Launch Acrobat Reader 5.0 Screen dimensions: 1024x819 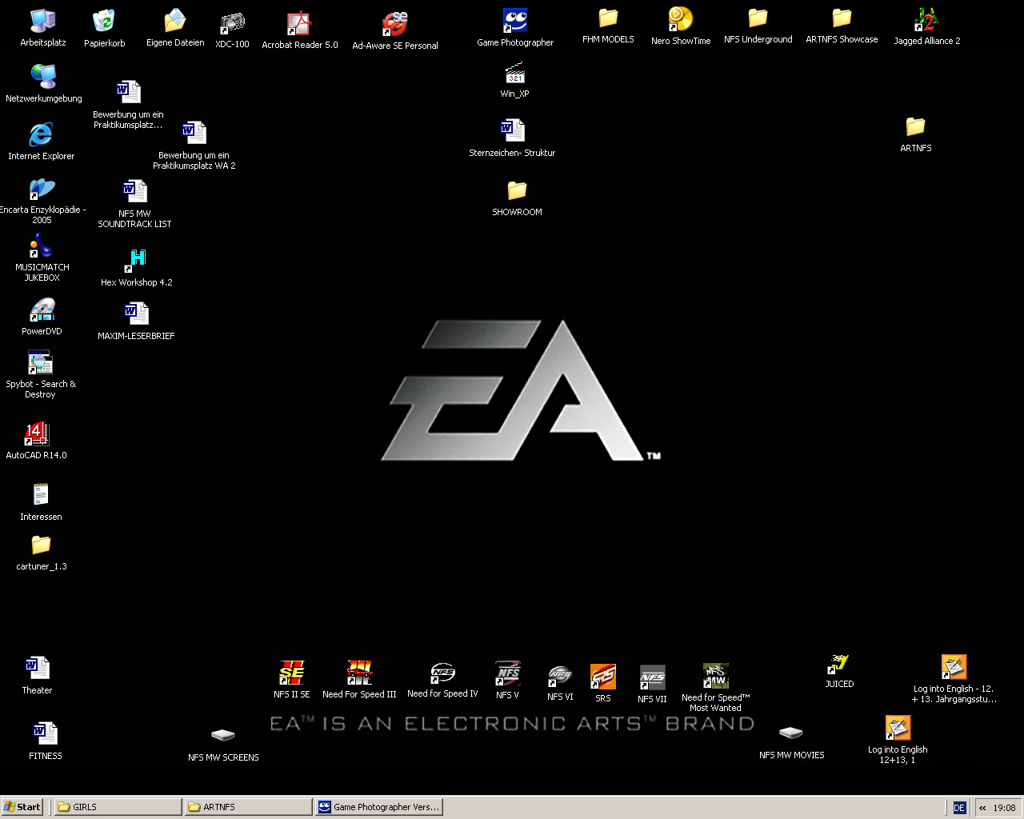(x=299, y=24)
